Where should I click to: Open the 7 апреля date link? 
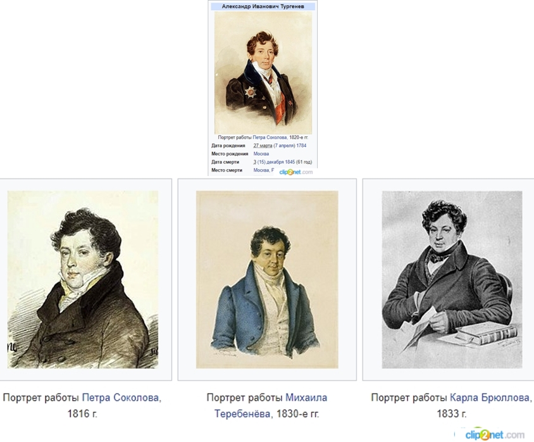[285, 146]
